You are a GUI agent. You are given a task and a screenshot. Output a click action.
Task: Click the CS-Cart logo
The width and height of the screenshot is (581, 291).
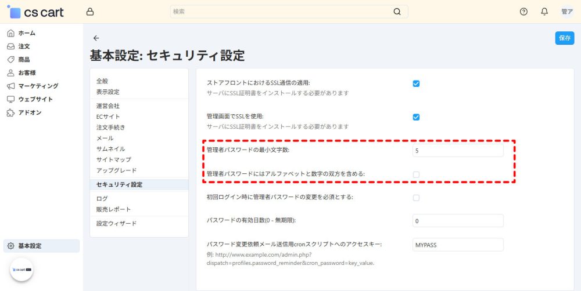click(36, 12)
